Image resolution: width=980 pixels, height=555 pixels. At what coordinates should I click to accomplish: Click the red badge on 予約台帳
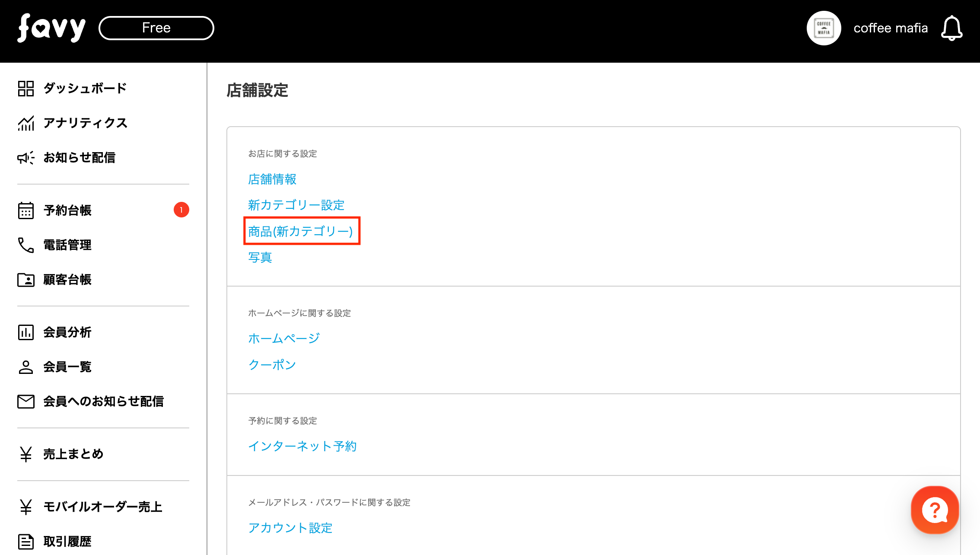[x=181, y=210]
